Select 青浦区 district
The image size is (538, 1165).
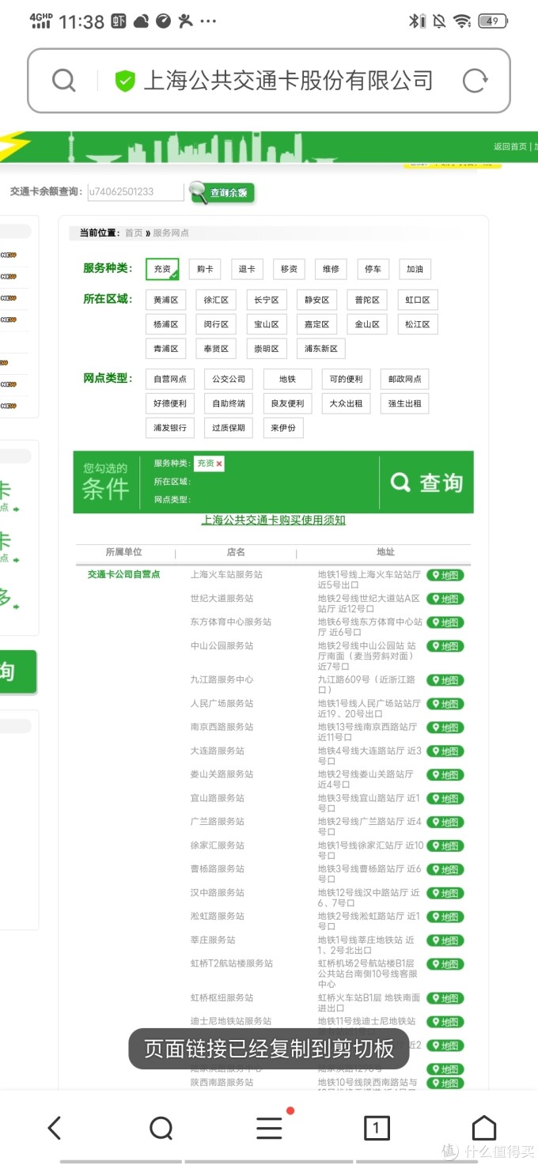tap(165, 348)
